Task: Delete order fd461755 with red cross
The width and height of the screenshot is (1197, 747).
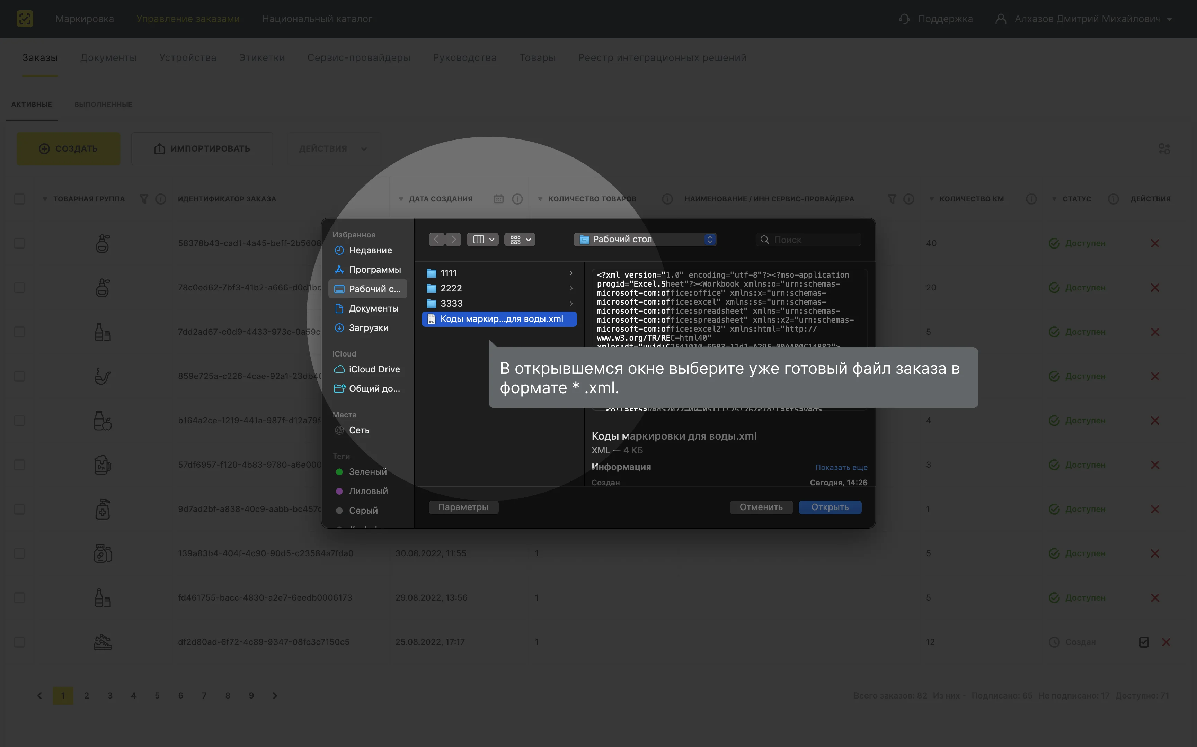Action: [x=1155, y=598]
